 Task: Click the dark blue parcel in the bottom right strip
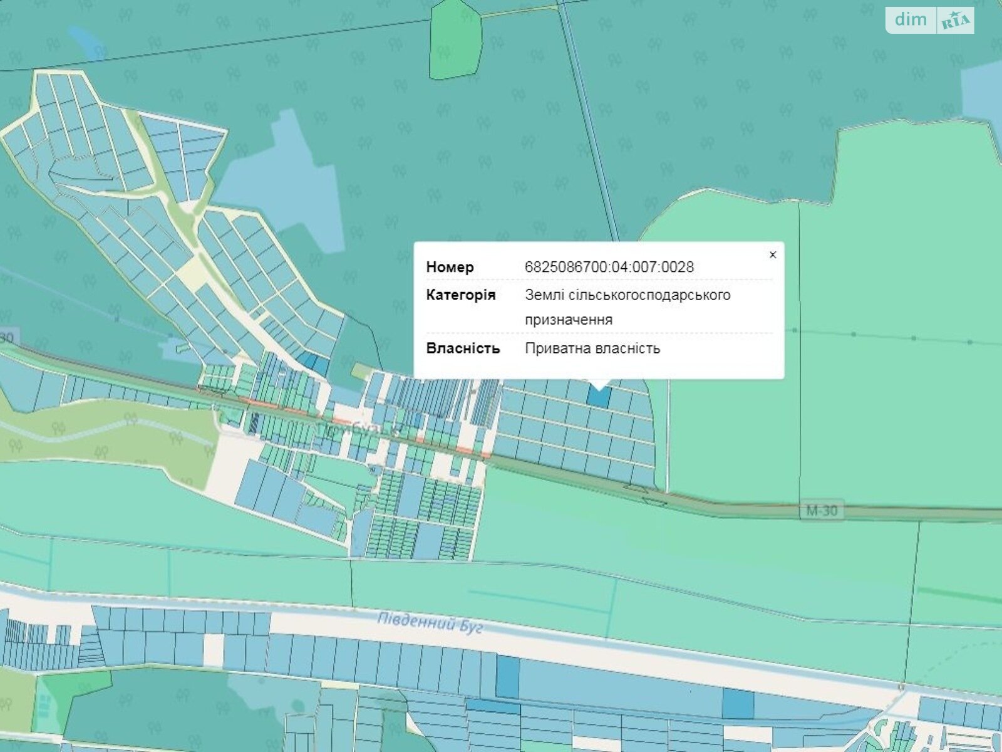pyautogui.click(x=738, y=702)
